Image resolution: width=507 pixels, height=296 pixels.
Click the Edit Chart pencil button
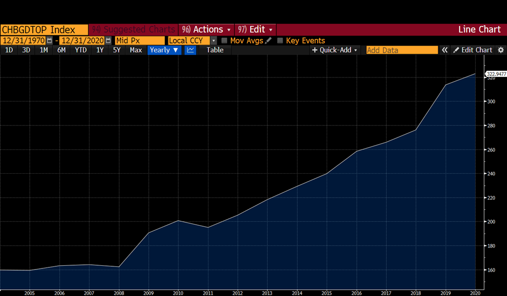[x=472, y=50]
